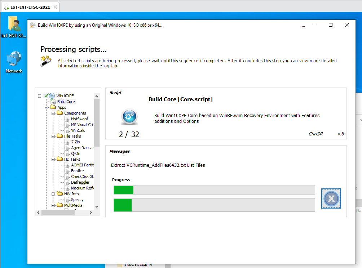Collapse the Apps folder node

point(47,107)
